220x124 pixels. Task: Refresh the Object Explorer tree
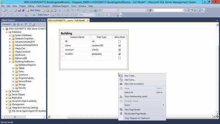(30, 24)
